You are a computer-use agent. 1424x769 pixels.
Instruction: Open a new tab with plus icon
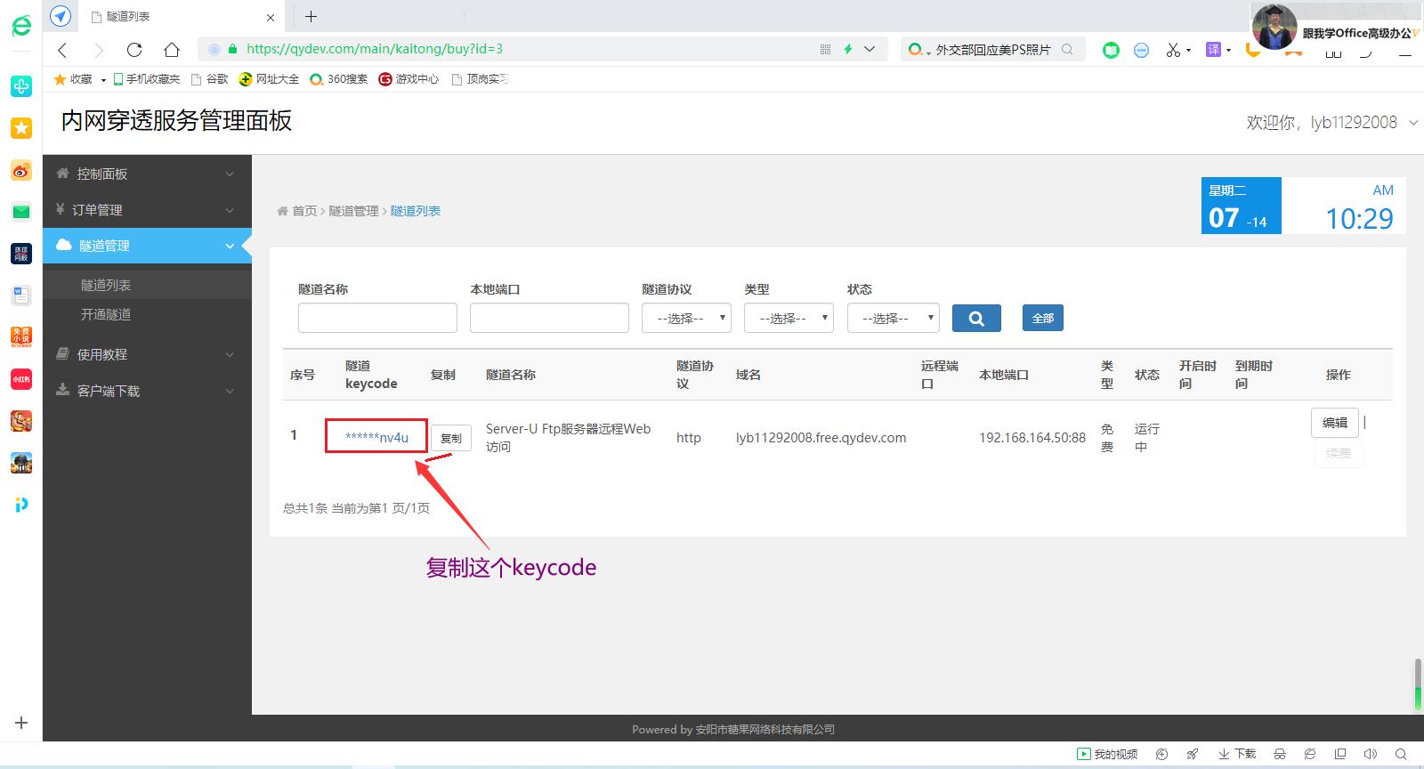click(x=311, y=16)
